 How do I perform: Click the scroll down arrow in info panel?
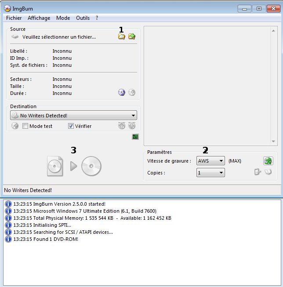pos(273,142)
